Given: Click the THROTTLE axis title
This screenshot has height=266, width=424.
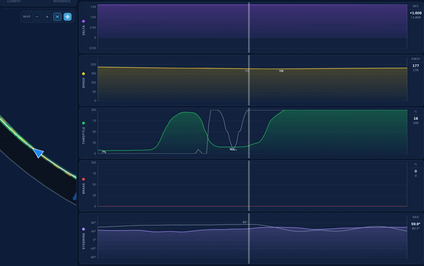Looking at the screenshot, I should pos(84,136).
